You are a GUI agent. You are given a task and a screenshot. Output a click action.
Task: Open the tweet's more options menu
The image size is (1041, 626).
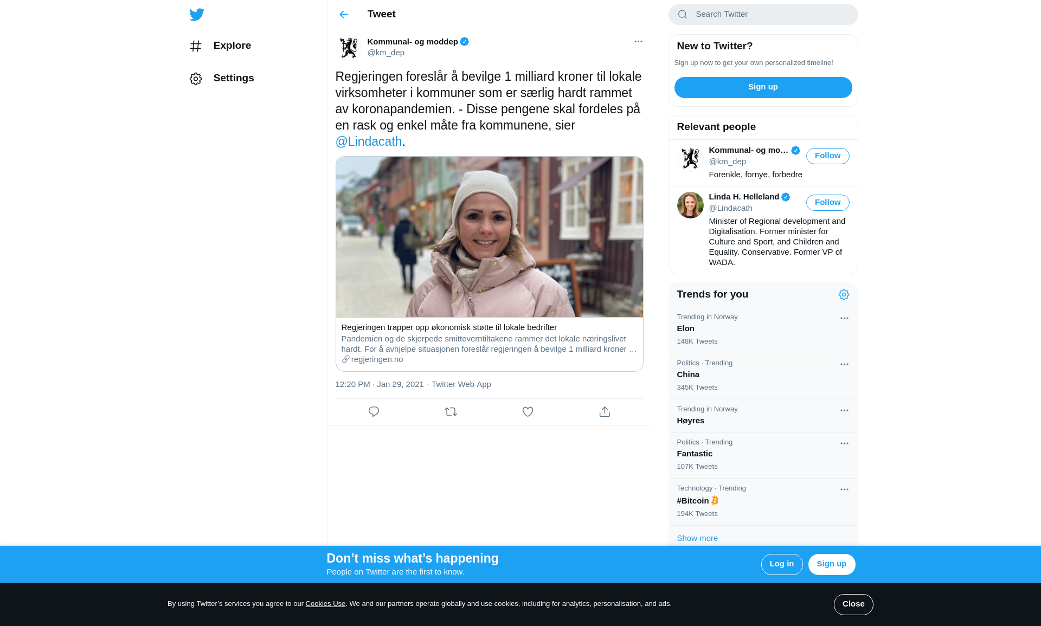[638, 42]
